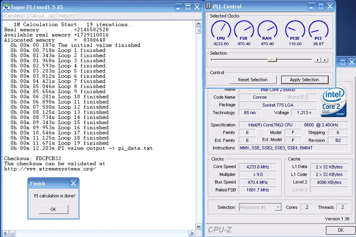Click the Checksum: FDCFCB32 line

pos(32,158)
